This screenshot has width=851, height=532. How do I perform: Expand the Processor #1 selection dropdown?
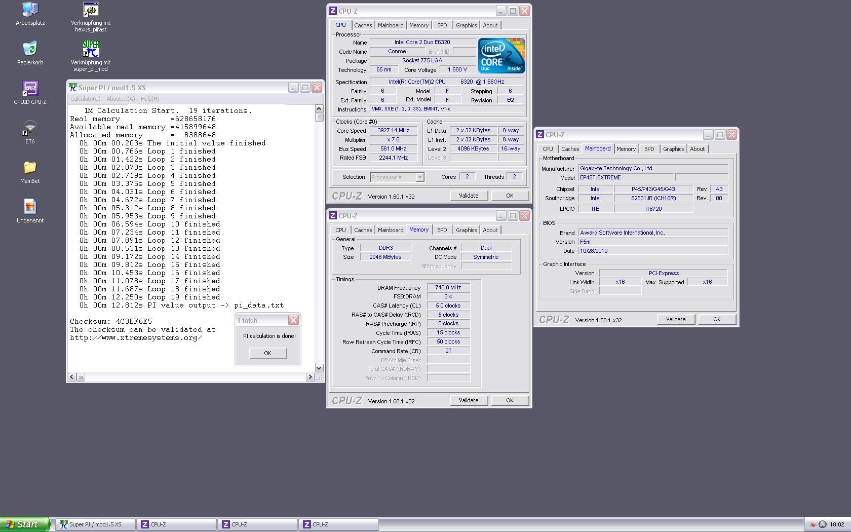coord(420,177)
